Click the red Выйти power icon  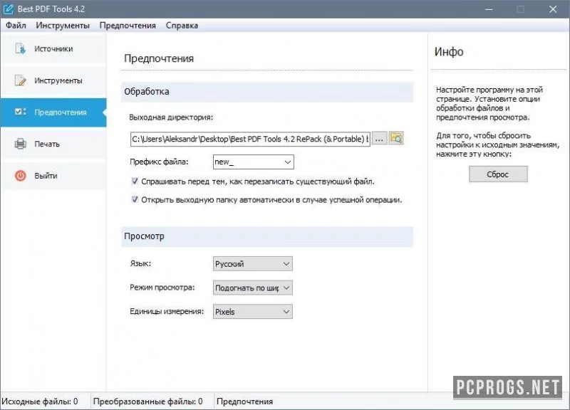click(x=21, y=176)
